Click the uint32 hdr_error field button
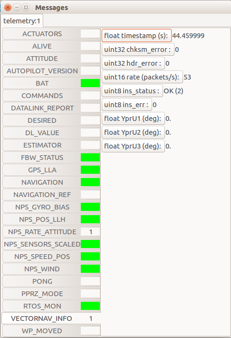Image resolution: width=231 pixels, height=338 pixels. [133, 63]
